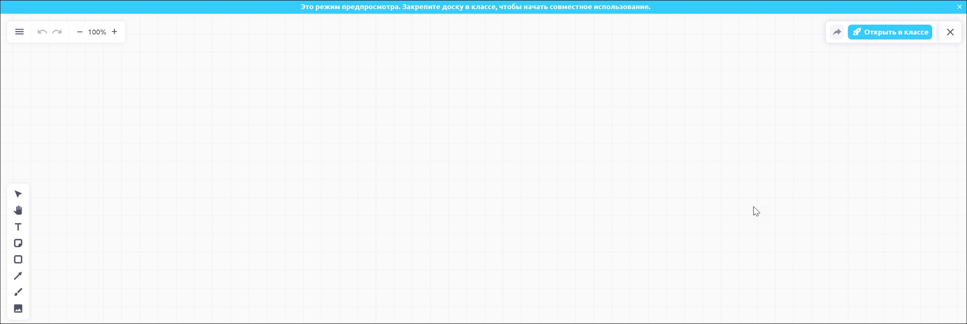Zoom out with the minus button
The height and width of the screenshot is (324, 967).
pos(79,32)
